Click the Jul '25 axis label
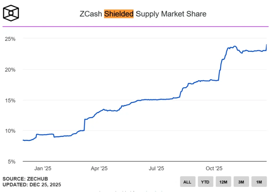Image resolution: width=273 pixels, height=192 pixels. pyautogui.click(x=156, y=168)
